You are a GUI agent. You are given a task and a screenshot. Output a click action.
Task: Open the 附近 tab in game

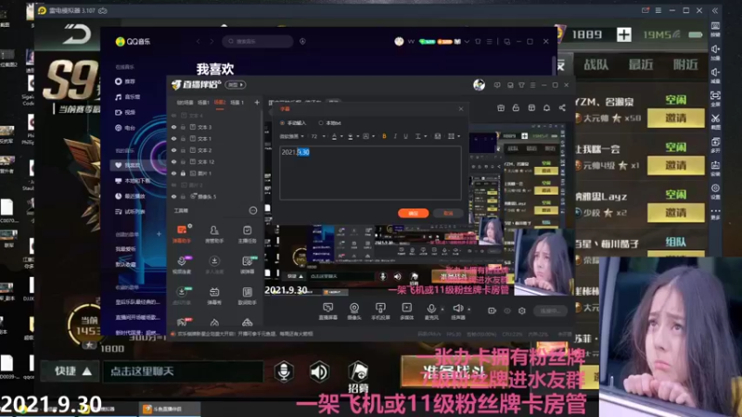(685, 64)
